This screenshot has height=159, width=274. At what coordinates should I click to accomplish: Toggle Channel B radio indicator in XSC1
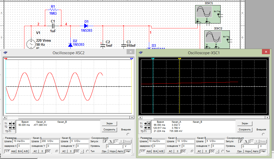pyautogui.click(x=222, y=151)
